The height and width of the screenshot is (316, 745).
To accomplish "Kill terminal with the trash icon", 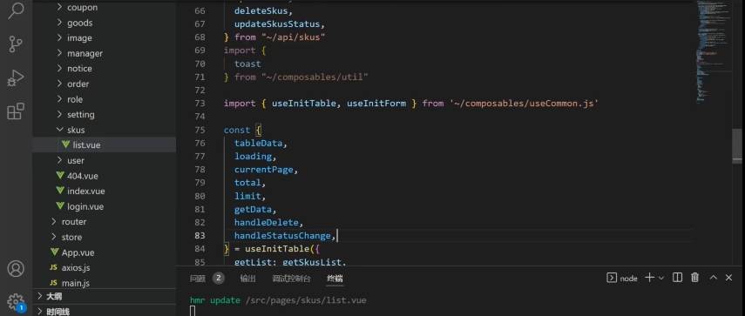I will [x=694, y=278].
